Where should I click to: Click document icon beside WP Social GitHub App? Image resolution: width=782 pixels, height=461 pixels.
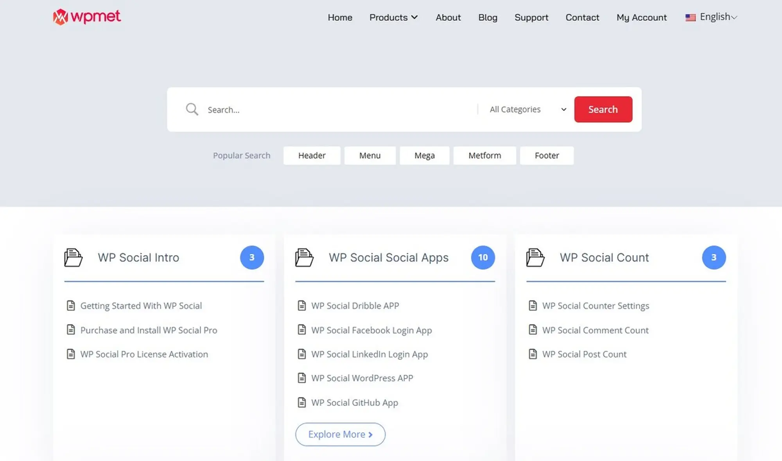pyautogui.click(x=302, y=402)
